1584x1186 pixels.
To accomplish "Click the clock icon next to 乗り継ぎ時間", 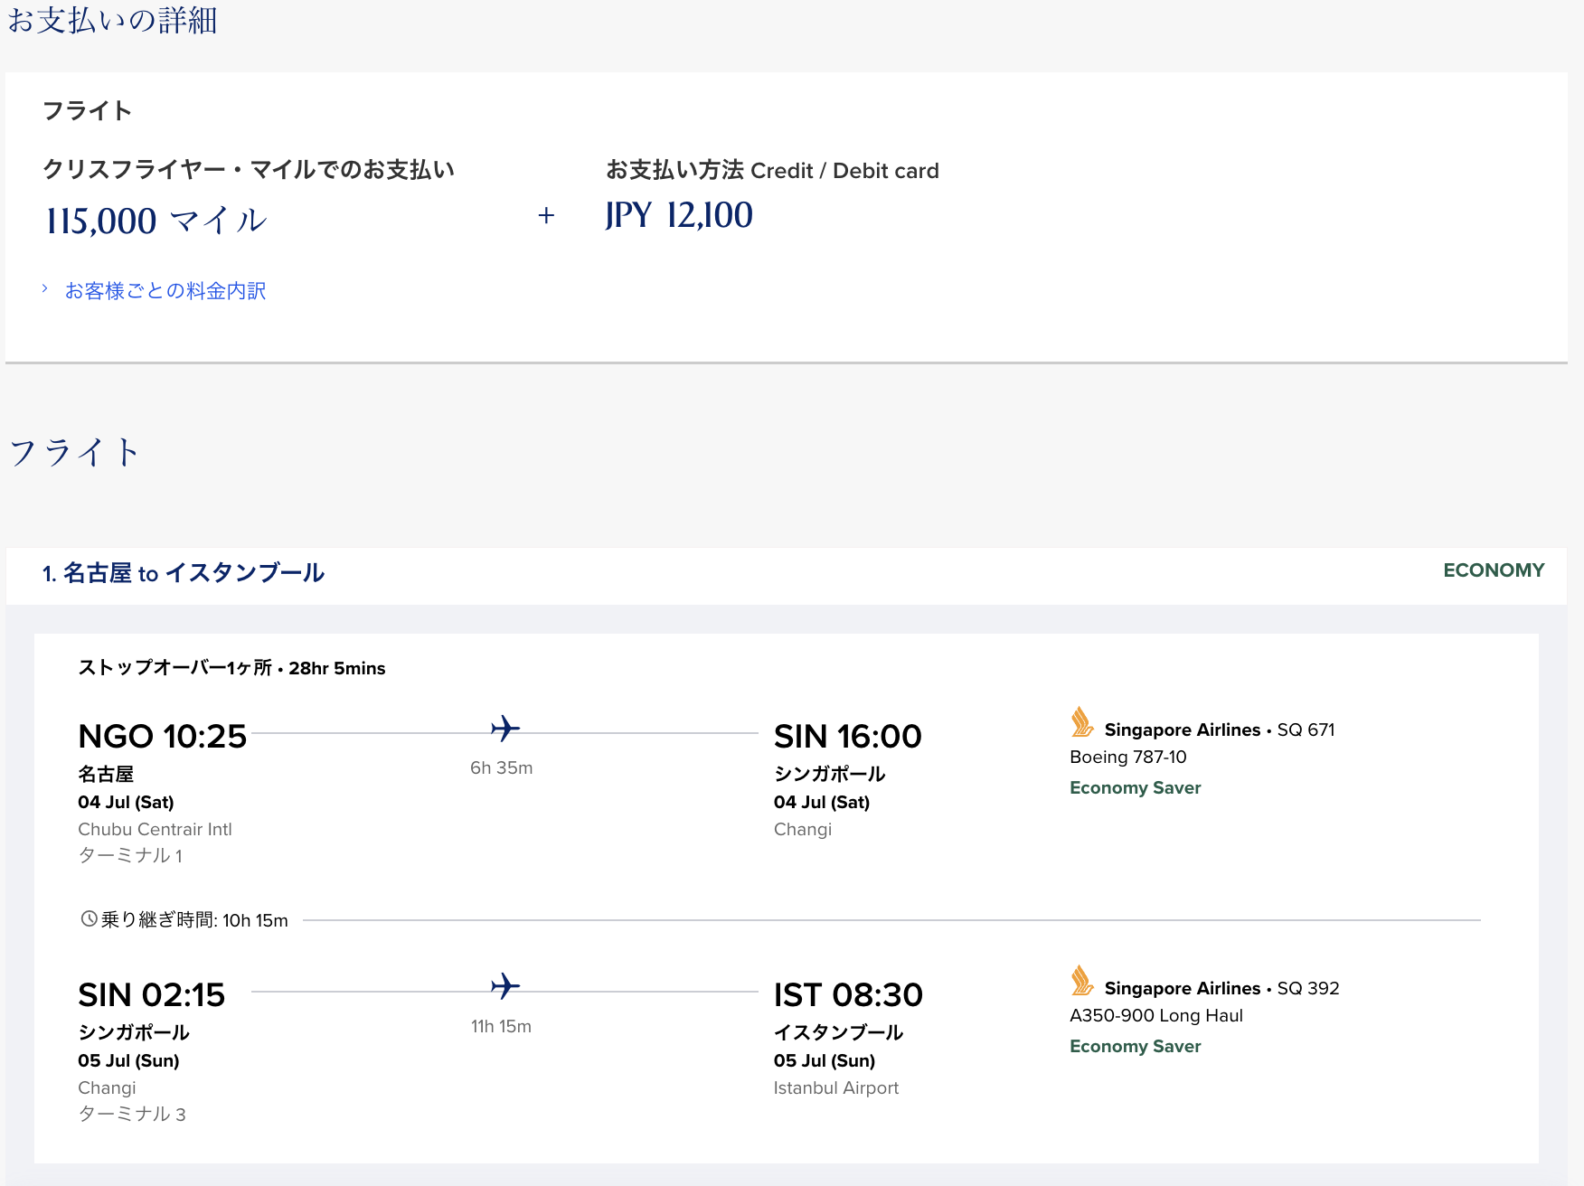I will (x=89, y=919).
